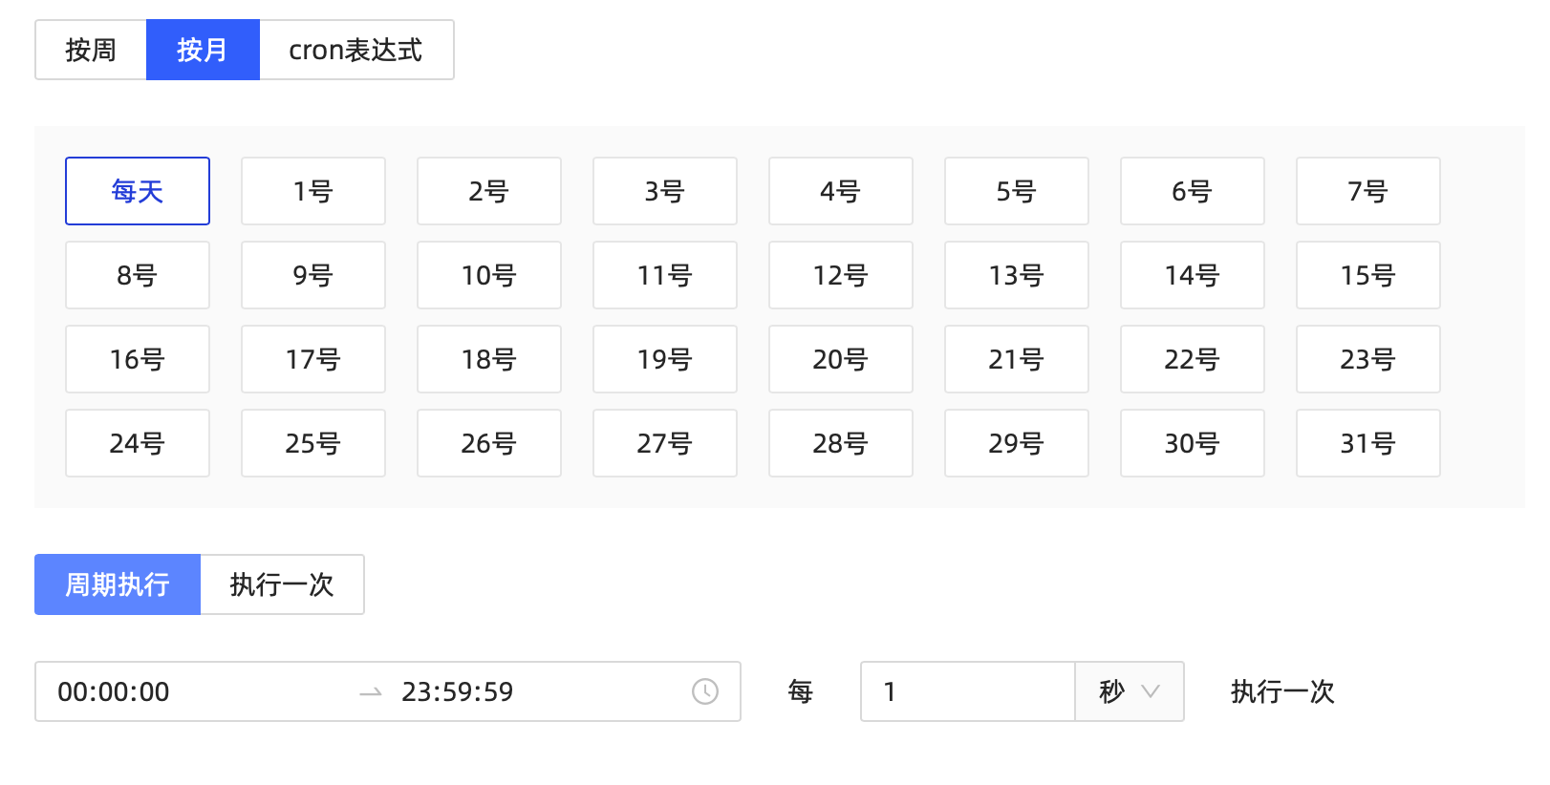Click the end time 23:59:59 field
This screenshot has height=785, width=1550.
pos(535,691)
